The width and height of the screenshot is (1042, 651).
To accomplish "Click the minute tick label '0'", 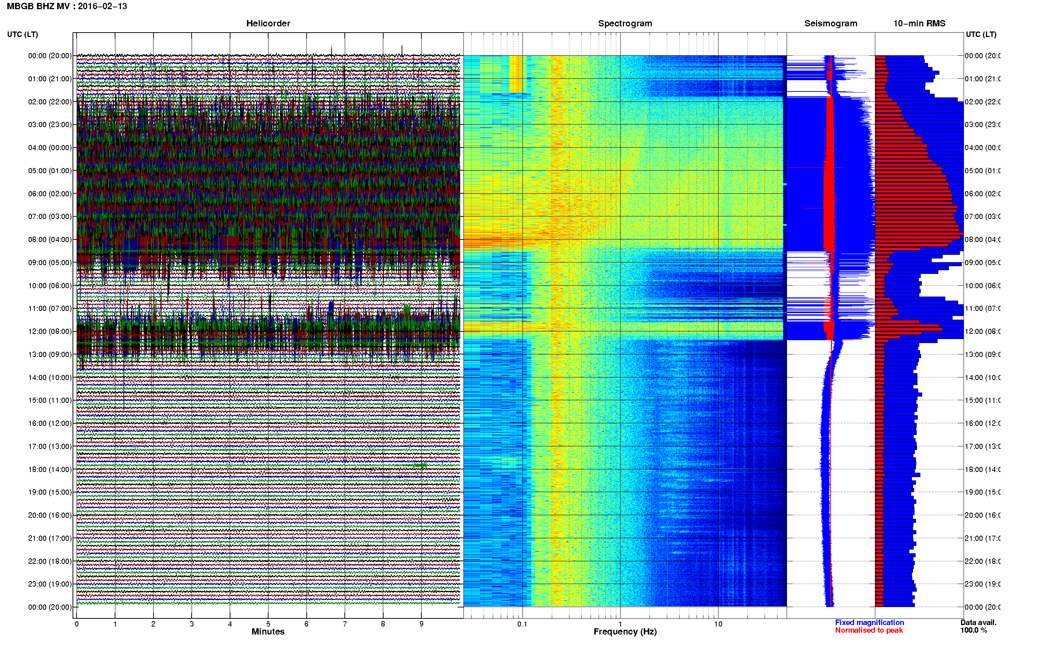I will click(77, 624).
